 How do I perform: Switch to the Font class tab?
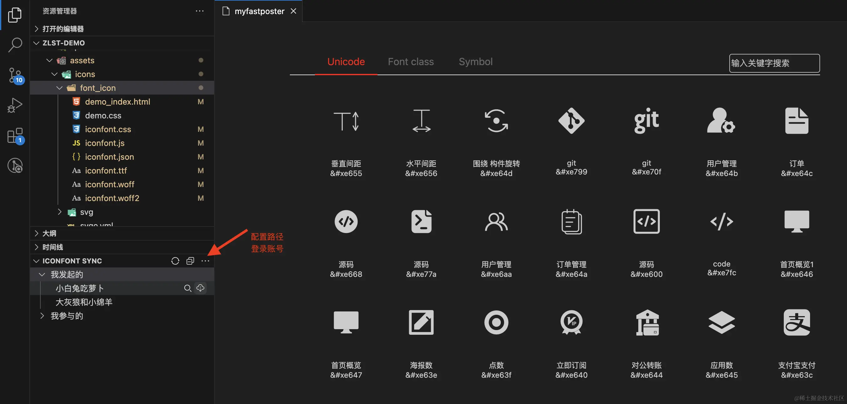tap(411, 61)
